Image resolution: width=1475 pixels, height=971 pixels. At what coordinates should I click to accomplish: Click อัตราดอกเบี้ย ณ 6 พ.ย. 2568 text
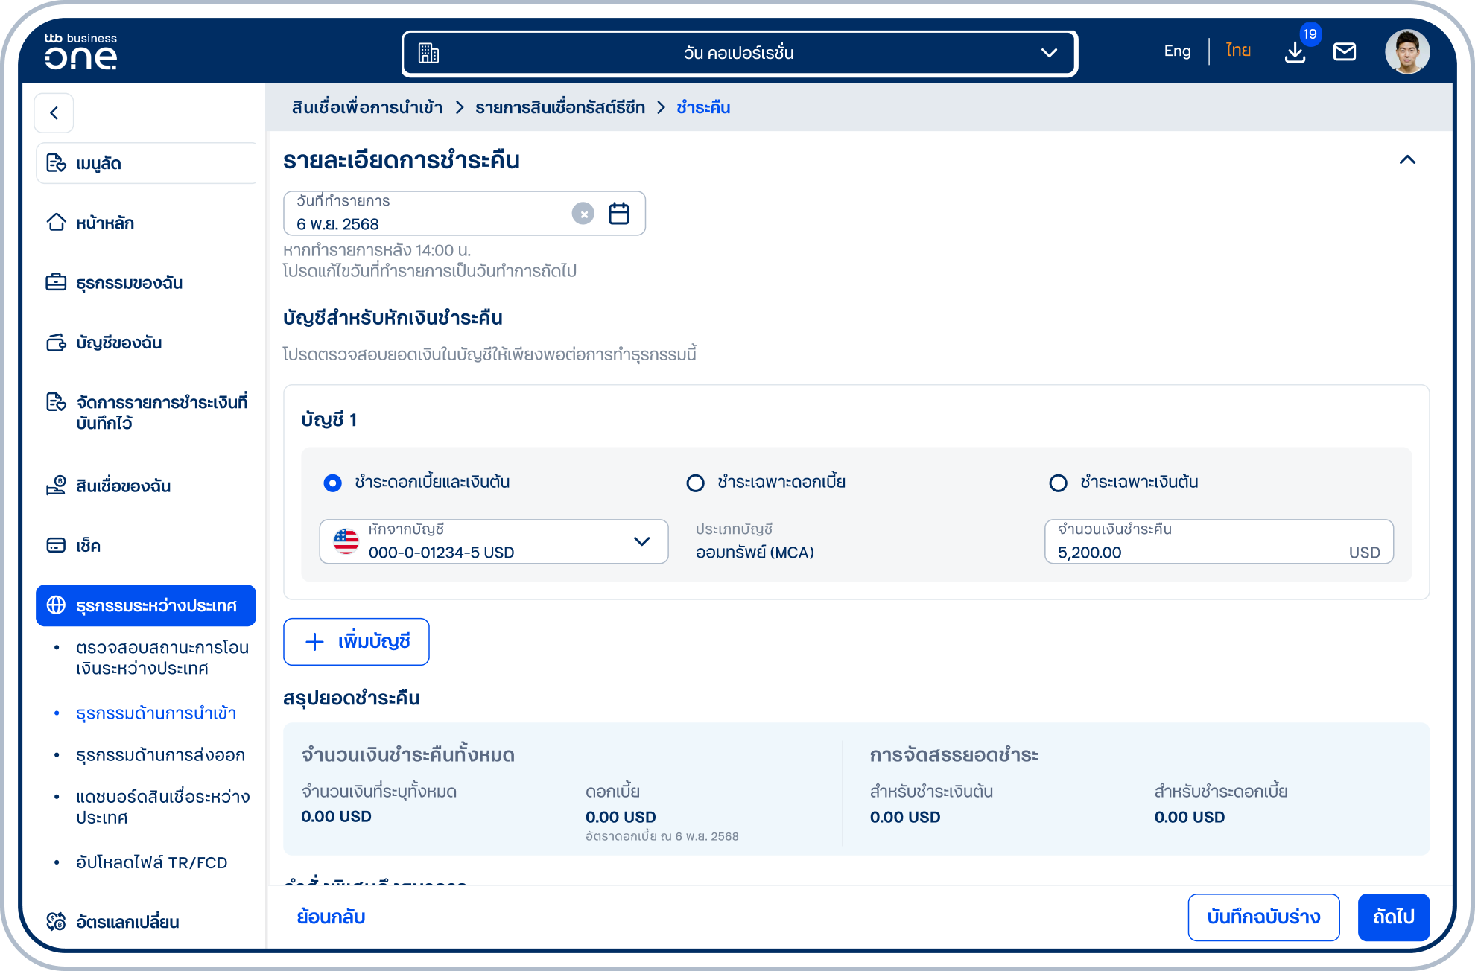pyautogui.click(x=662, y=836)
